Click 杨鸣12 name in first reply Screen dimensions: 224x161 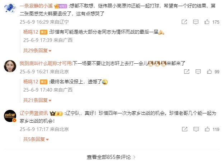pos(31,32)
